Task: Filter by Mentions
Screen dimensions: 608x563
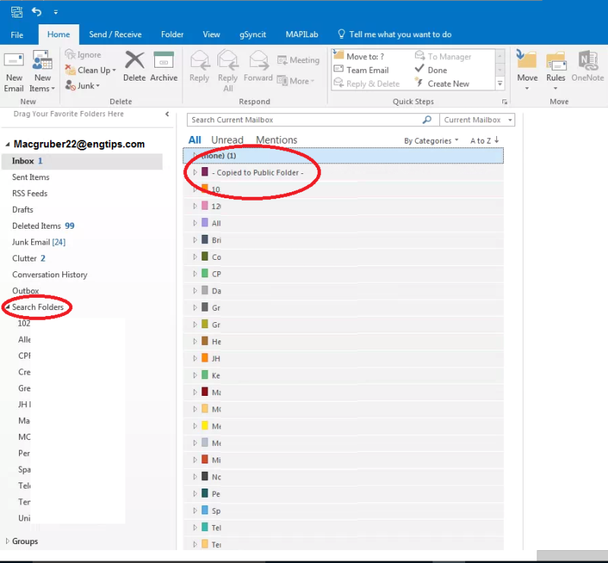Action: point(277,140)
